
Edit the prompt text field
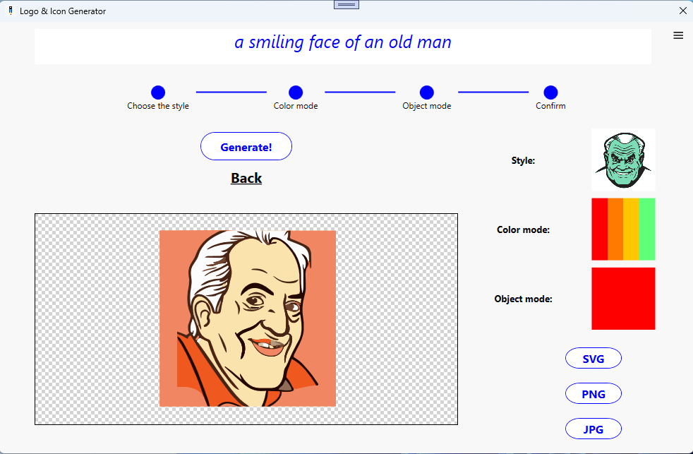pyautogui.click(x=342, y=47)
